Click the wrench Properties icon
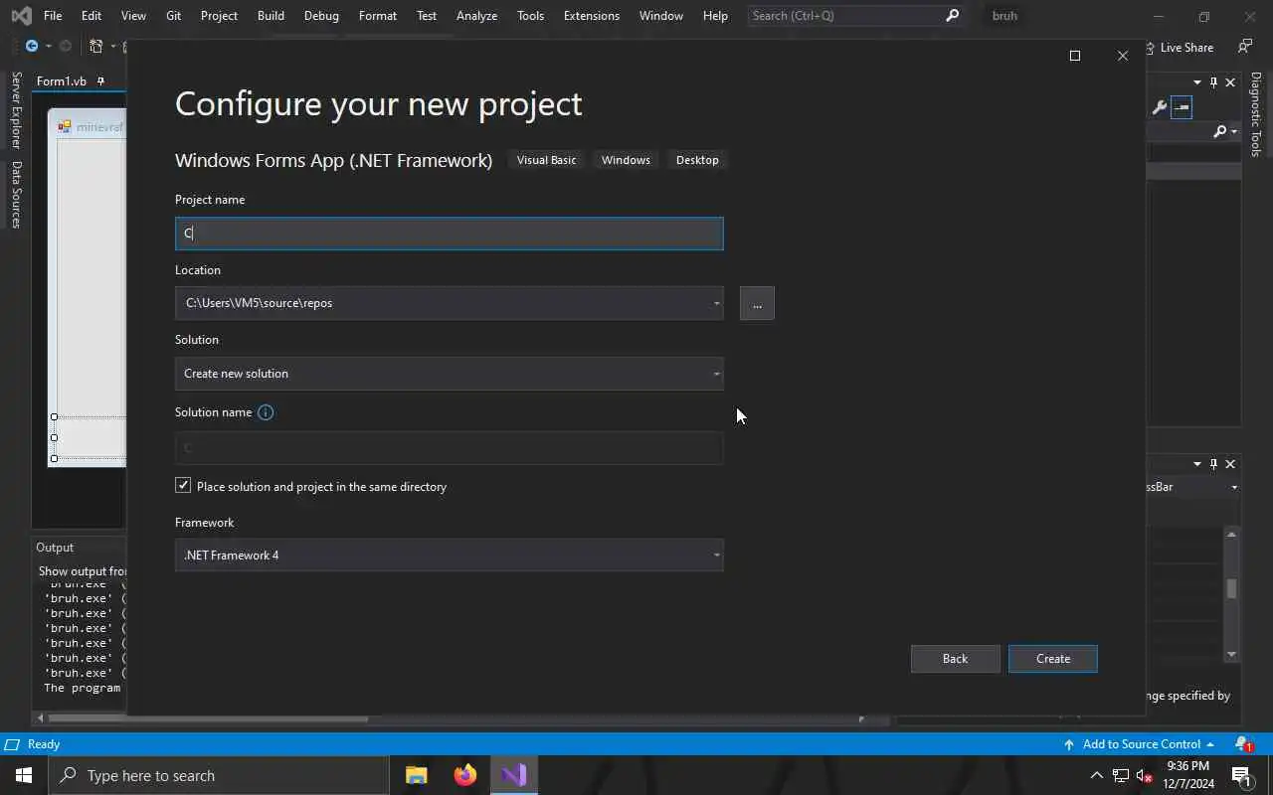1273x795 pixels. point(1160,107)
